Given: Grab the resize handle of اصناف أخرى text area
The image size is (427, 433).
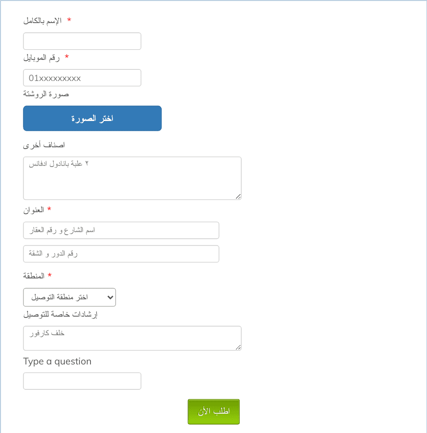Looking at the screenshot, I should 239,196.
